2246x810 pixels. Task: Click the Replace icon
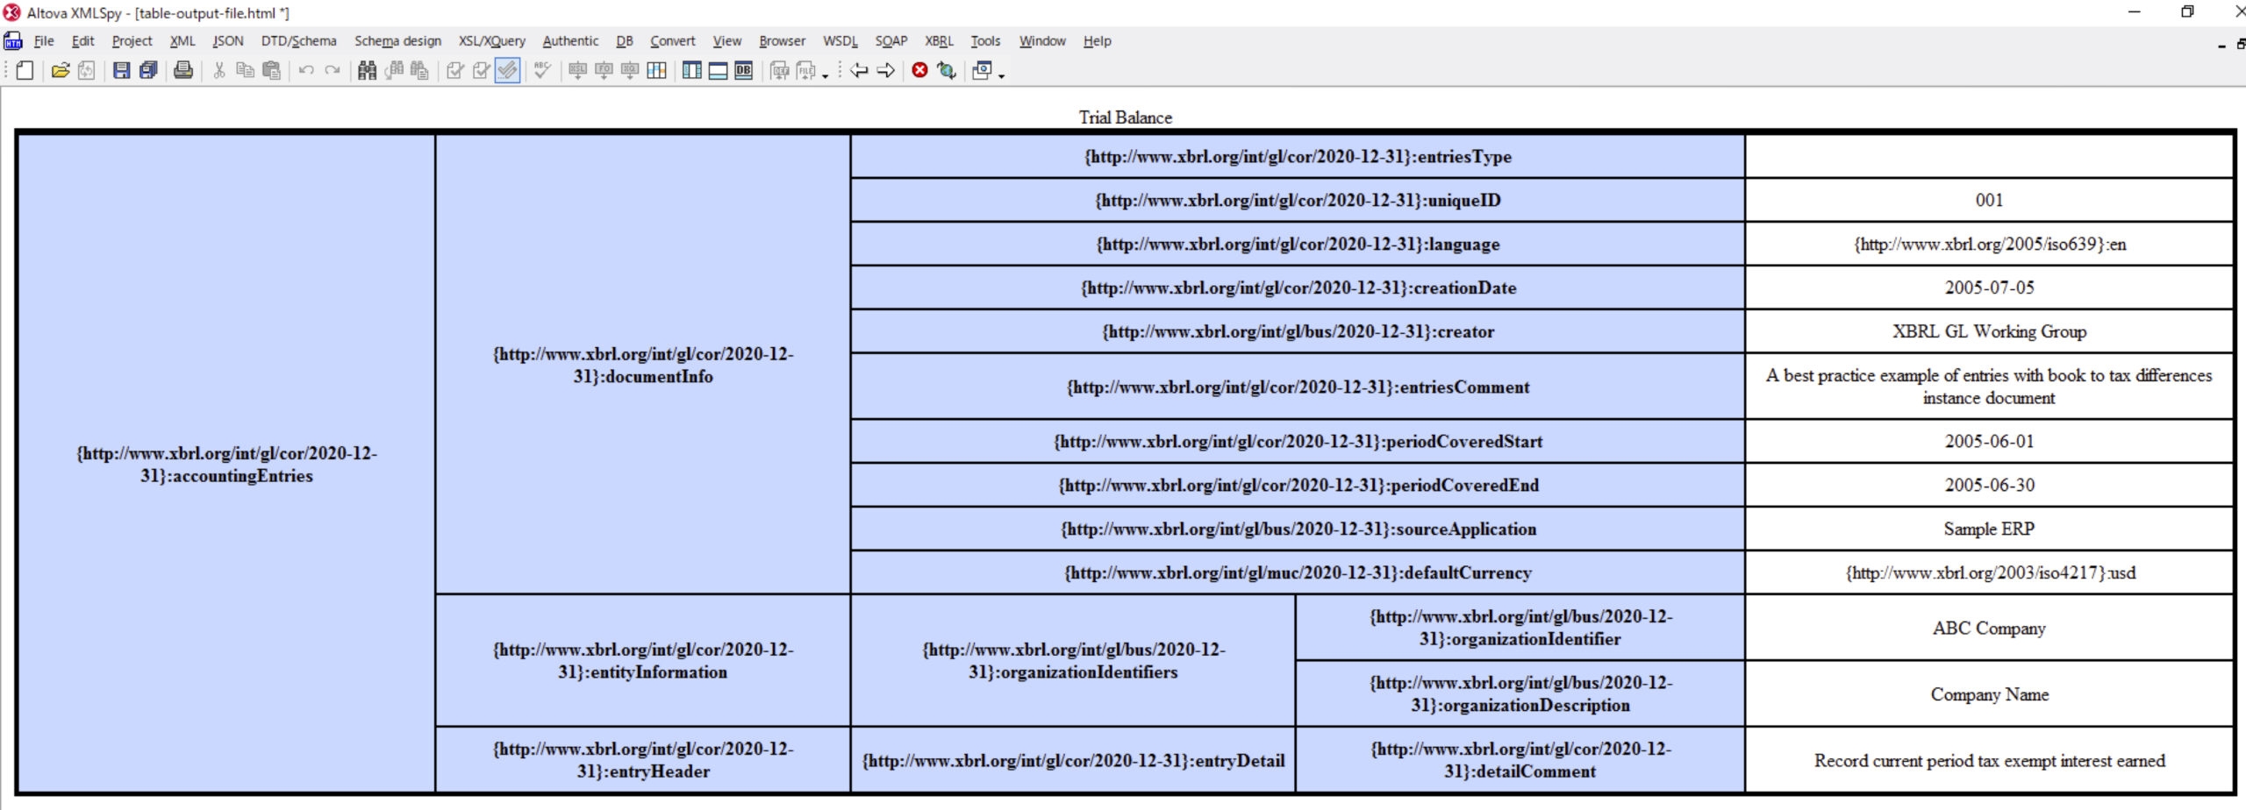420,70
